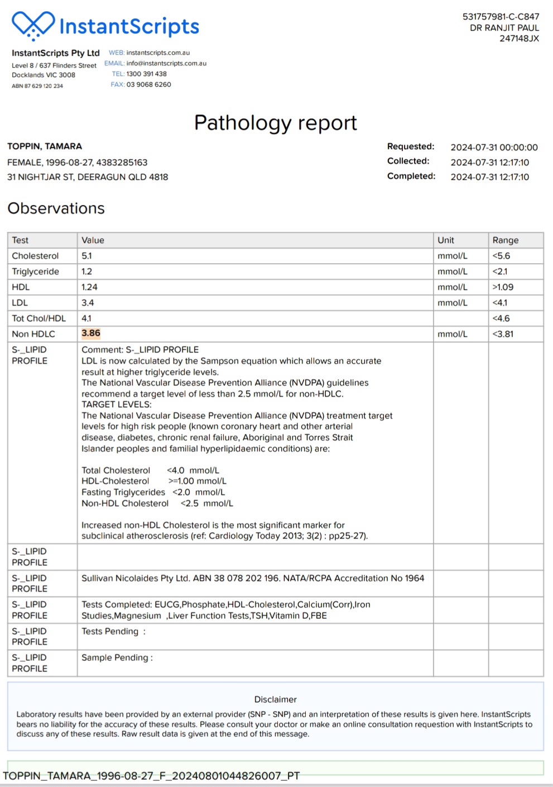Click the Value column header

93,240
